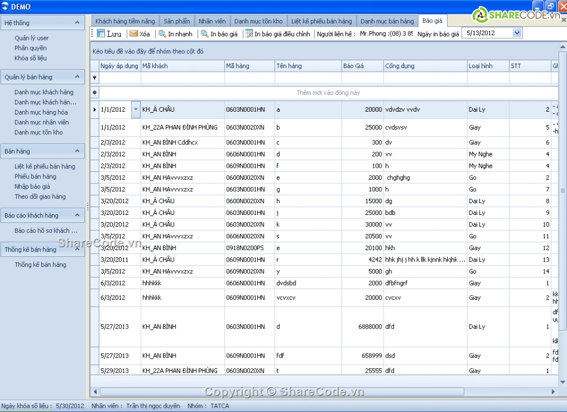Select the 6888000 Báo Giá cell

362,327
